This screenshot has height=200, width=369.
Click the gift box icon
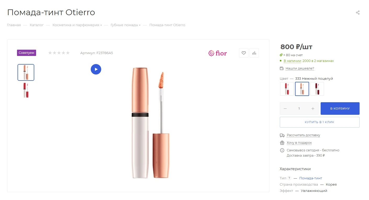pyautogui.click(x=282, y=143)
